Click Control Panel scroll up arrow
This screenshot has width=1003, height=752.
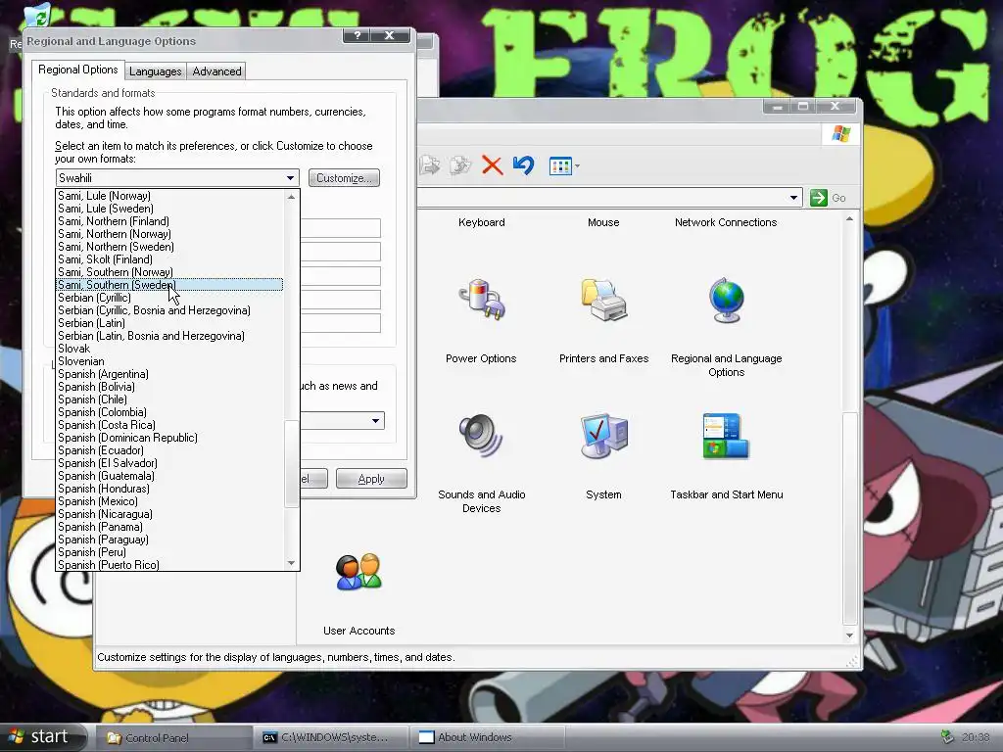coord(849,218)
